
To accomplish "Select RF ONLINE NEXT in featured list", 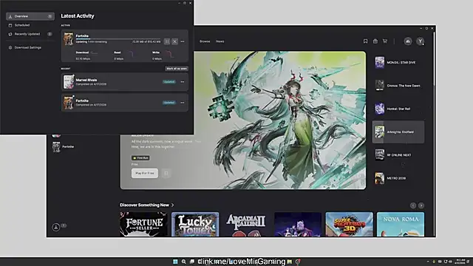I will click(x=398, y=155).
